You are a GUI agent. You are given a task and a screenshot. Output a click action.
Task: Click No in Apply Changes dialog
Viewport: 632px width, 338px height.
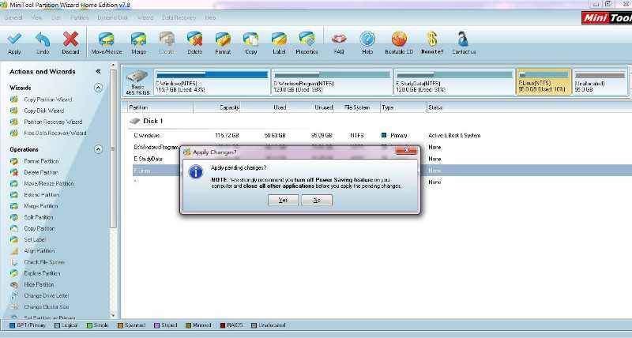[317, 201]
